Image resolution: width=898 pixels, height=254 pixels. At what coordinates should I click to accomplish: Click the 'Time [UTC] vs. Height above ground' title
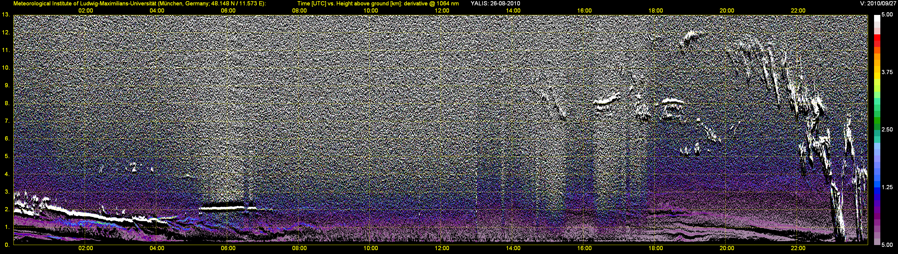378,4
